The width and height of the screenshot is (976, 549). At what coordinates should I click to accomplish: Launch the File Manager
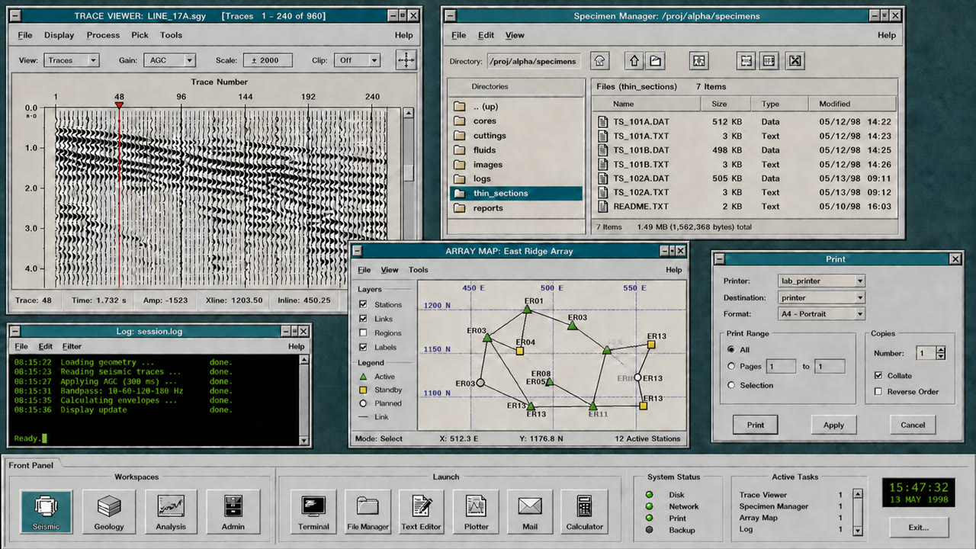368,512
